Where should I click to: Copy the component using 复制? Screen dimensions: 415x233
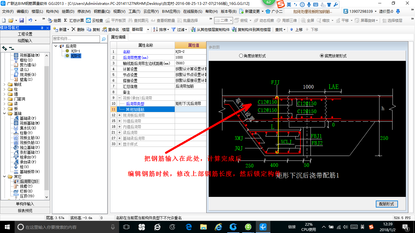(x=94, y=29)
